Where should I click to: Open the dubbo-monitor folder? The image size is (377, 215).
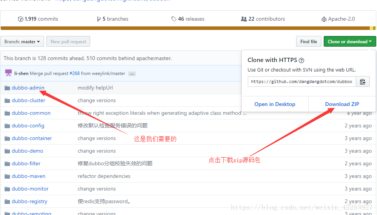click(30, 189)
